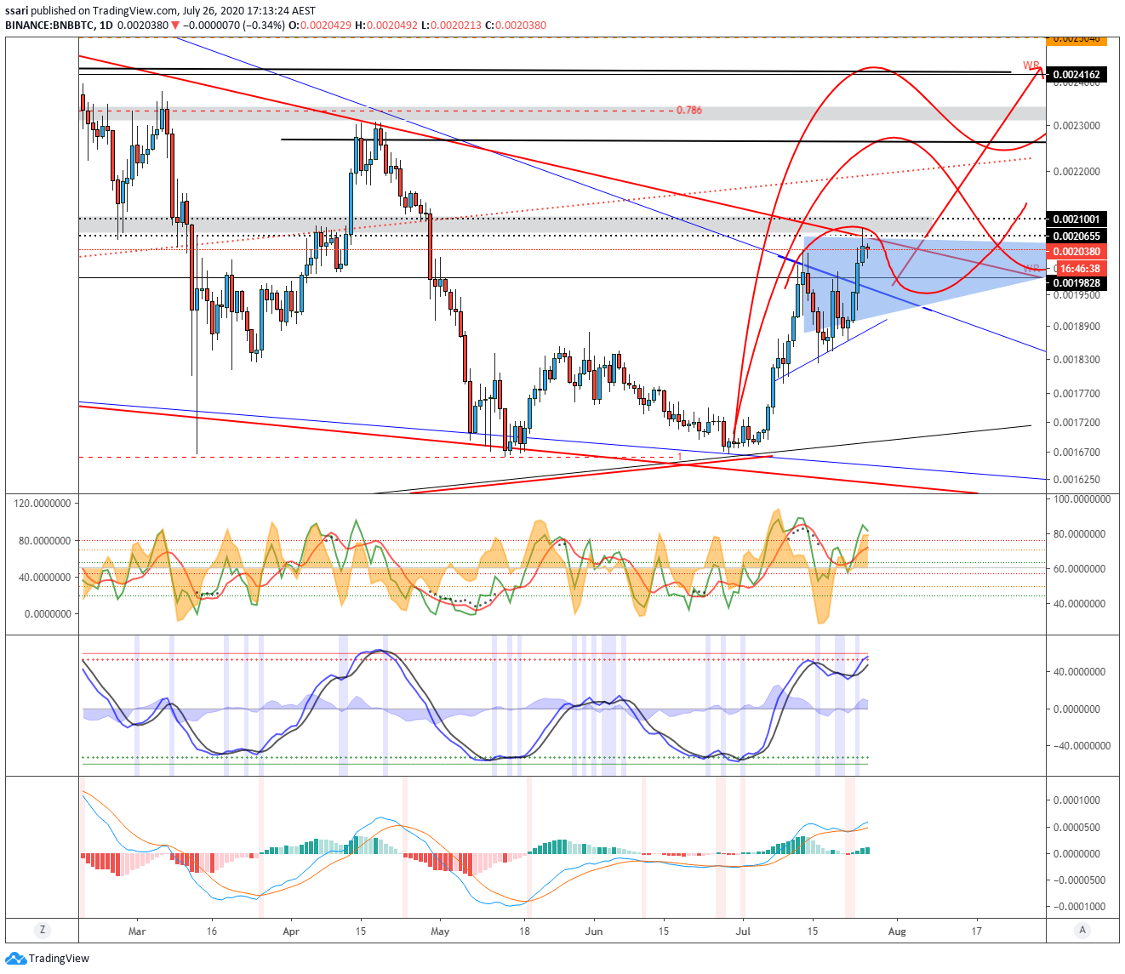Screen dimensions: 1125x974
Task: Click the Mar date label on time axis
Action: [x=137, y=931]
